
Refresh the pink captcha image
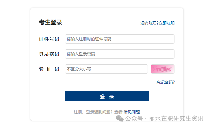click(x=162, y=69)
